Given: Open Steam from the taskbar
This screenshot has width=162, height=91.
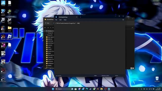Looking at the screenshot, I should (90, 89).
